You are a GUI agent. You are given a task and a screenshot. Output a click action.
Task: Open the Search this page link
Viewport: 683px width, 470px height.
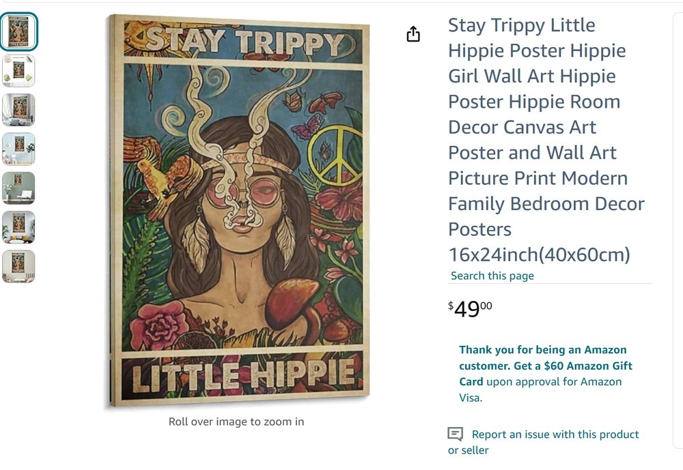(x=492, y=276)
